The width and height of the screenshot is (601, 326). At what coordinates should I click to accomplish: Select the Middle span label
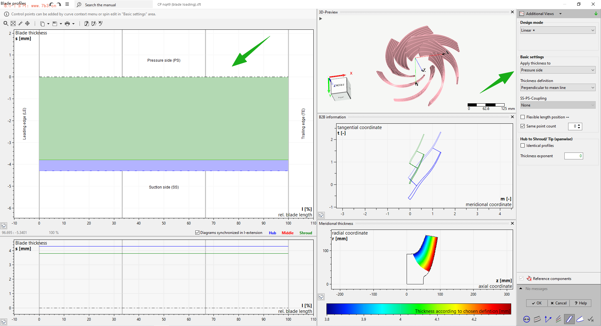pos(288,233)
